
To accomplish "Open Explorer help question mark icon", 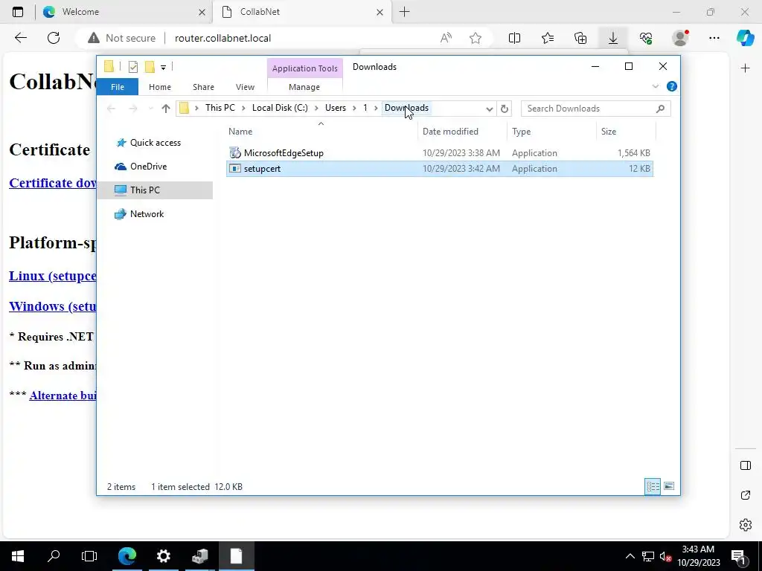I will (672, 86).
